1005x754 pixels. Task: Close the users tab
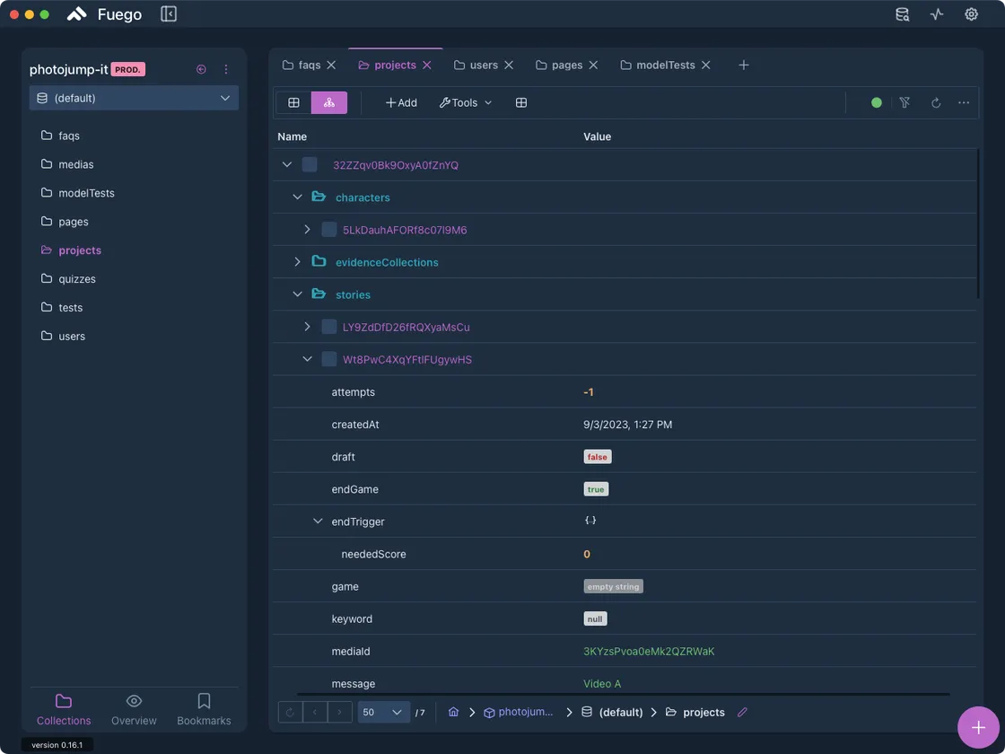[x=509, y=65]
